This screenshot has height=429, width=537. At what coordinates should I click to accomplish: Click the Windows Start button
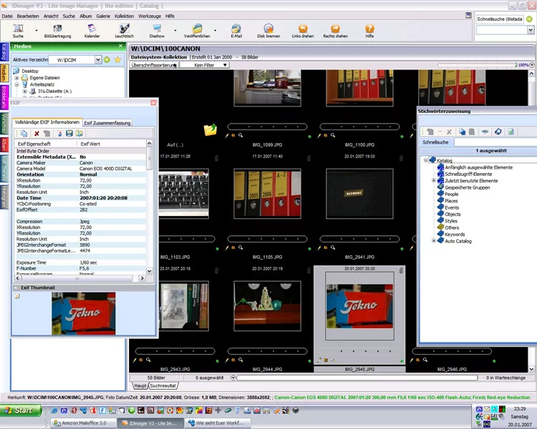[21, 410]
